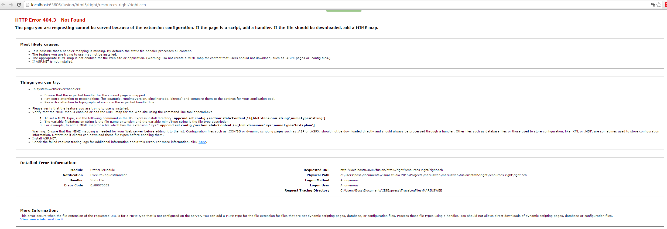
Task: Click the 'Things you can try' heading
Action: (x=40, y=82)
